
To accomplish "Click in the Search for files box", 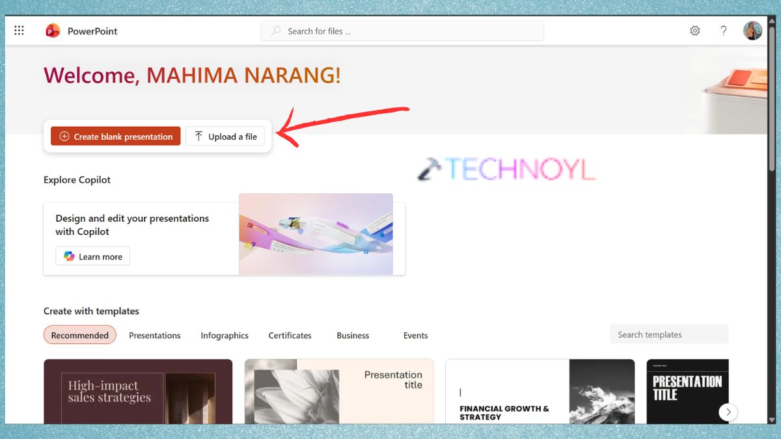I will click(402, 31).
